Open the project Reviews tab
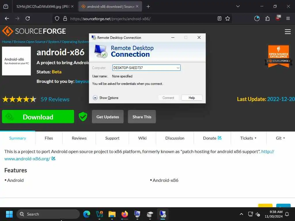 tap(79, 138)
